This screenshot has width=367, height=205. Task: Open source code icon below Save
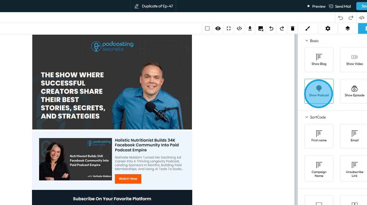click(x=362, y=18)
